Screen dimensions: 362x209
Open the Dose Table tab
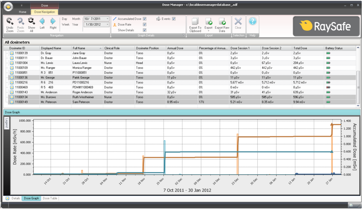[x=50, y=198]
